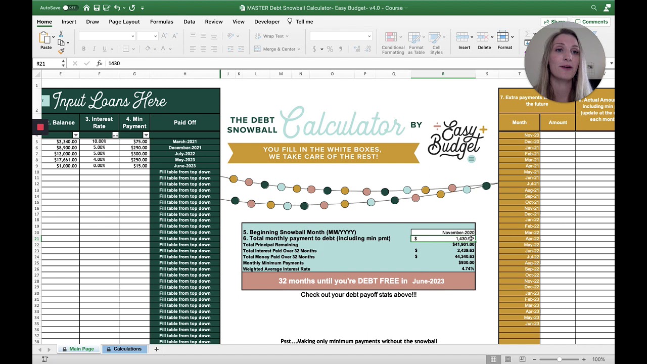Decrease the cell indent

pyautogui.click(x=230, y=49)
